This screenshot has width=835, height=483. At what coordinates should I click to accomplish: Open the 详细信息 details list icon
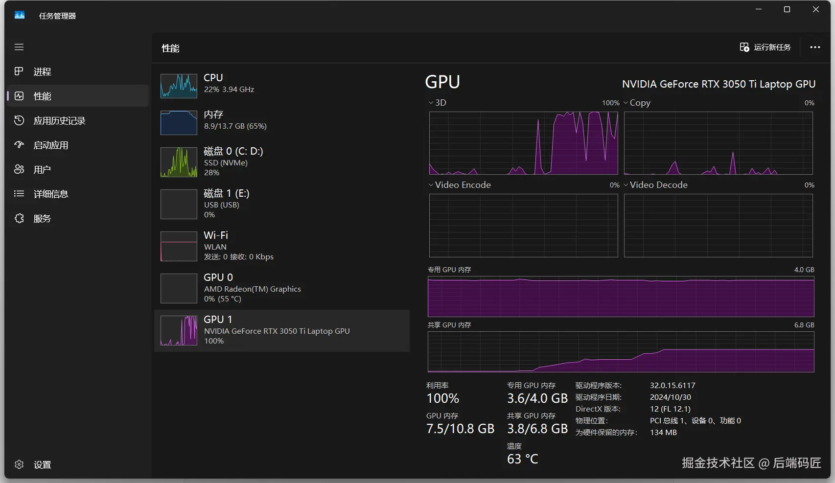pos(19,194)
